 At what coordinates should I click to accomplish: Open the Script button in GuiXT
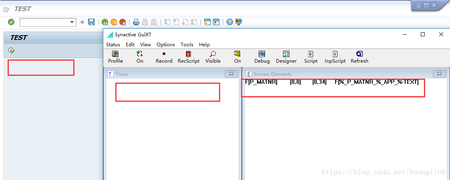pos(311,57)
